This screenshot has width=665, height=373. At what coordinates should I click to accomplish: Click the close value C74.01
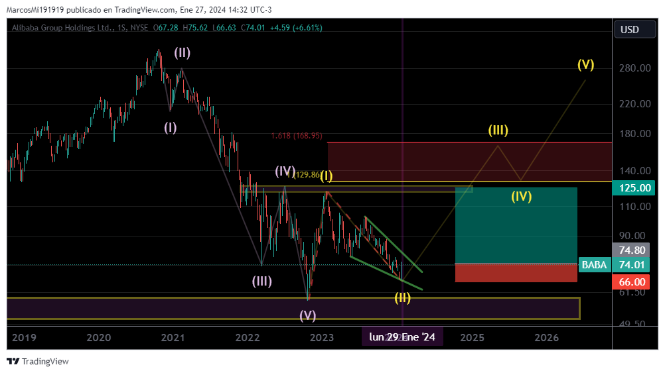(253, 28)
